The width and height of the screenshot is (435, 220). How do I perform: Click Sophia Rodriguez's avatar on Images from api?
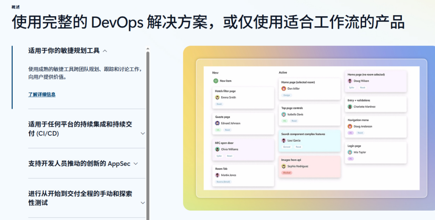click(283, 166)
